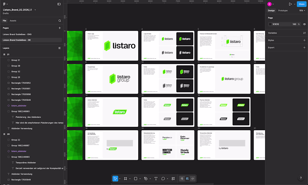Select the Rectangle shape tool
308x185 pixels.
[x=136, y=179]
